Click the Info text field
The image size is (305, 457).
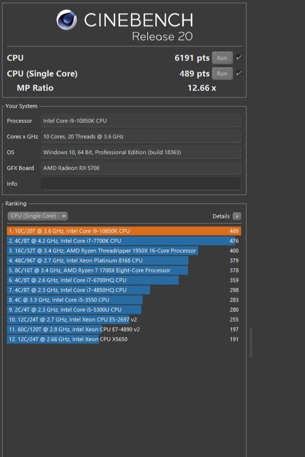pyautogui.click(x=141, y=183)
